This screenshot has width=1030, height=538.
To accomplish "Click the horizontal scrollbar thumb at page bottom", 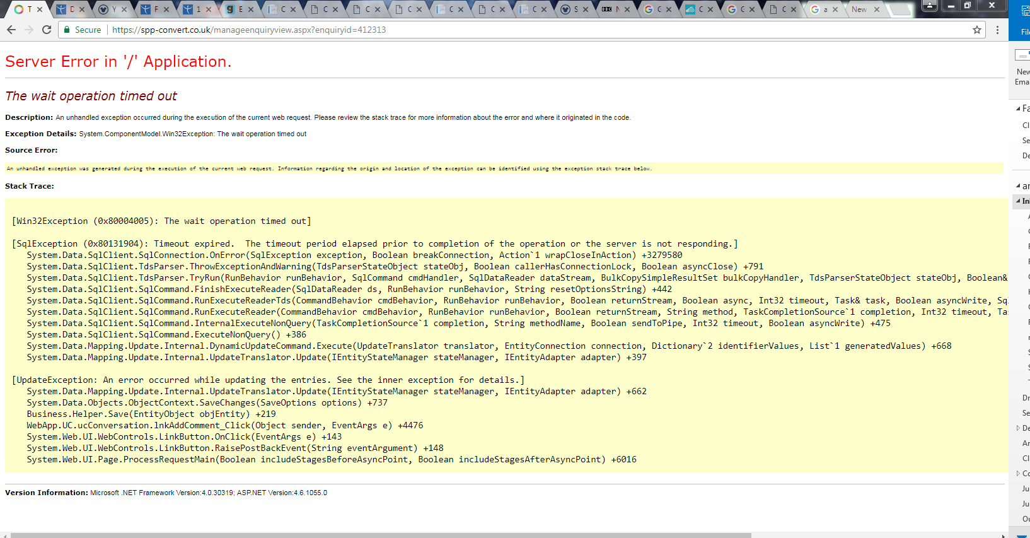I will point(381,535).
